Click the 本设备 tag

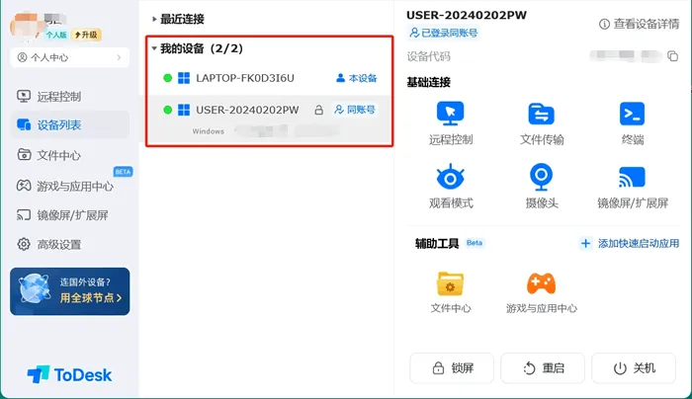[x=357, y=78]
